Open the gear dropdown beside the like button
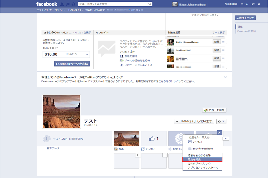This screenshot has height=178, width=268. coord(221,121)
